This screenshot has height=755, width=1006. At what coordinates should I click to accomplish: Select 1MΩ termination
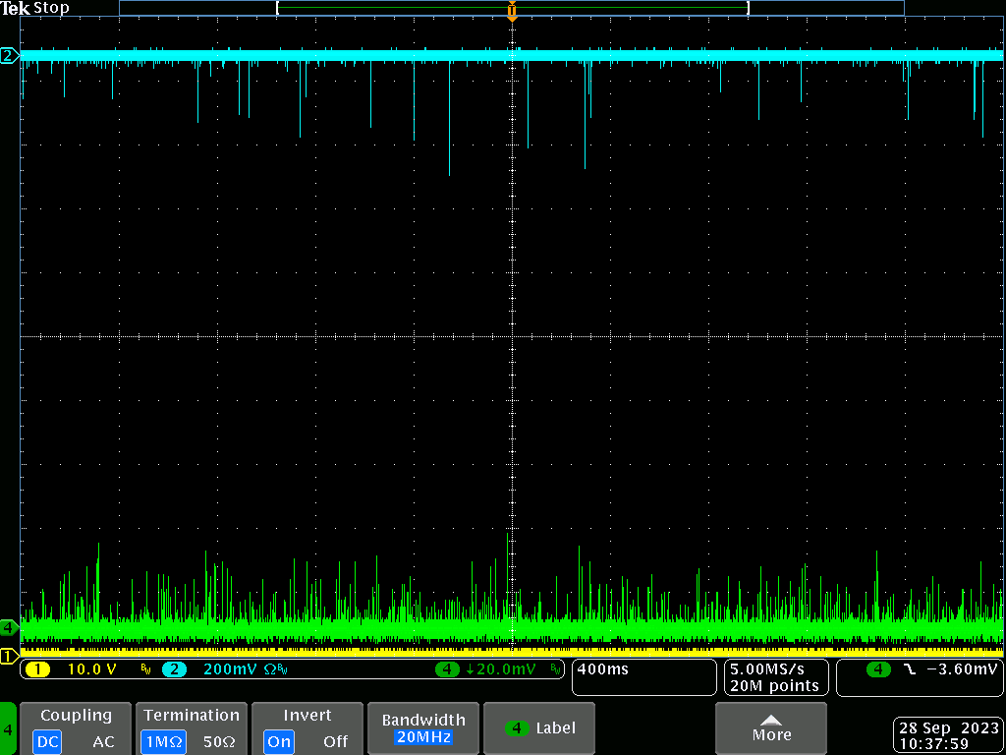pos(162,741)
